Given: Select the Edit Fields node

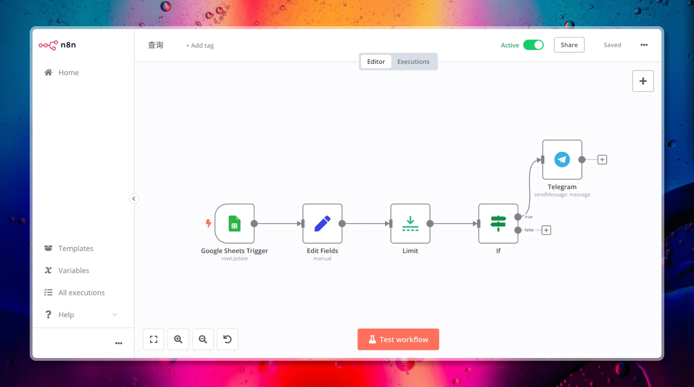Looking at the screenshot, I should 322,224.
